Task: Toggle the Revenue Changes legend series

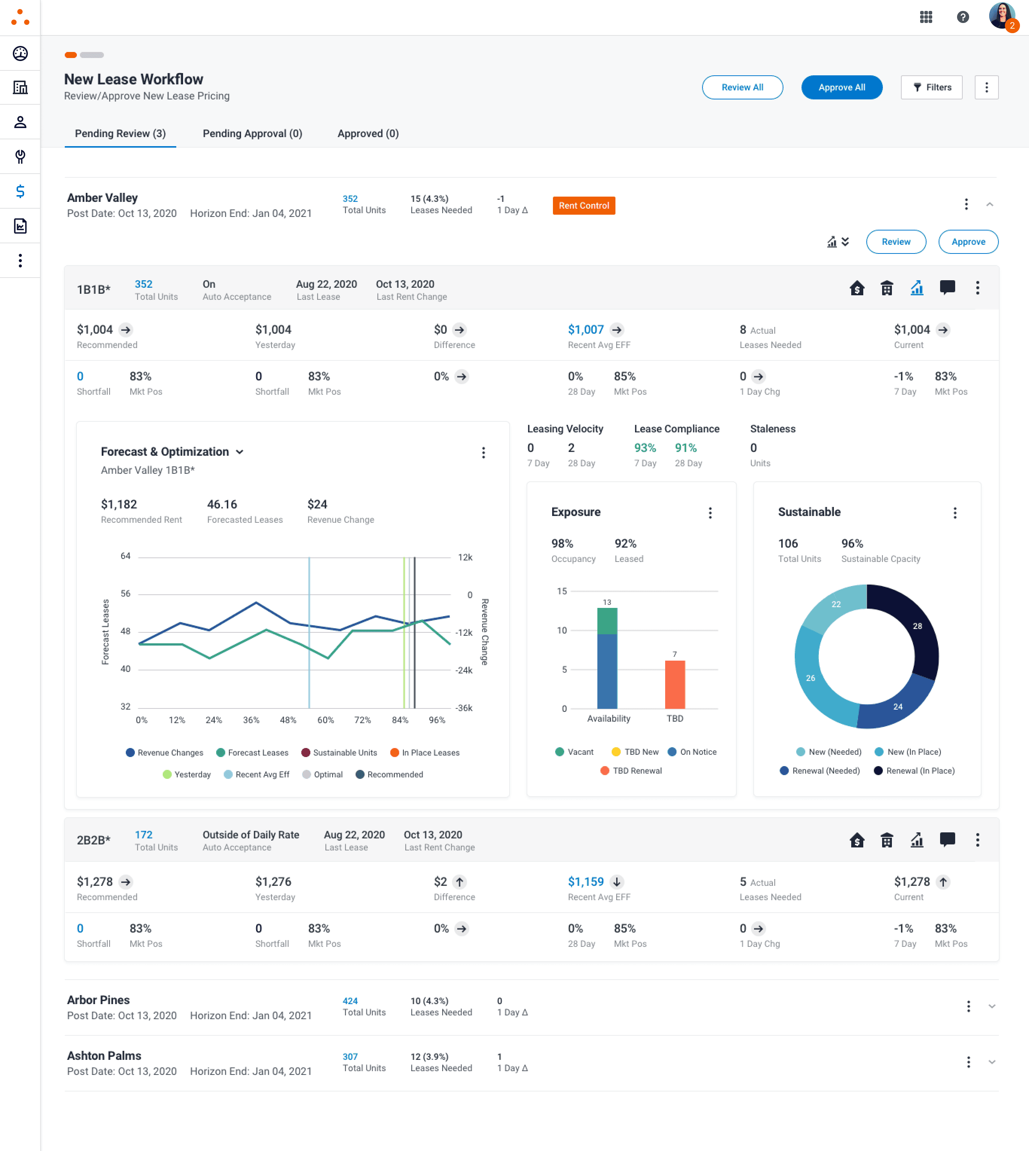Action: tap(164, 753)
